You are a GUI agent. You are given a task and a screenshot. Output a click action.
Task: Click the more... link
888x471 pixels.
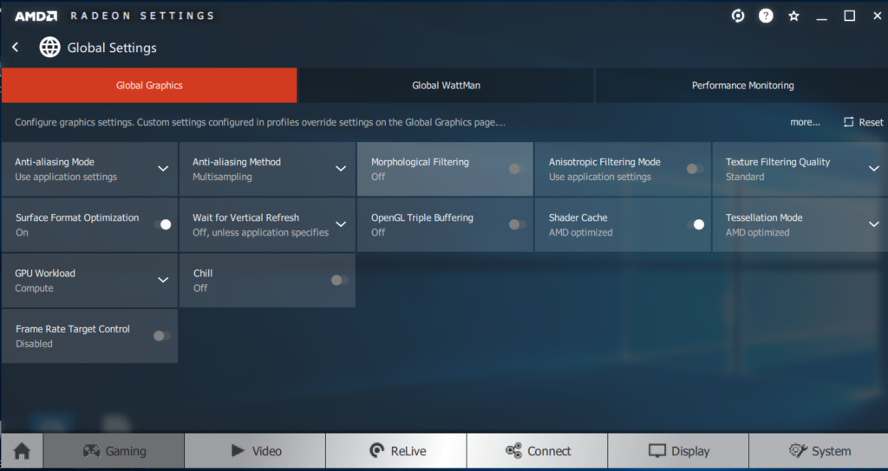click(x=805, y=122)
